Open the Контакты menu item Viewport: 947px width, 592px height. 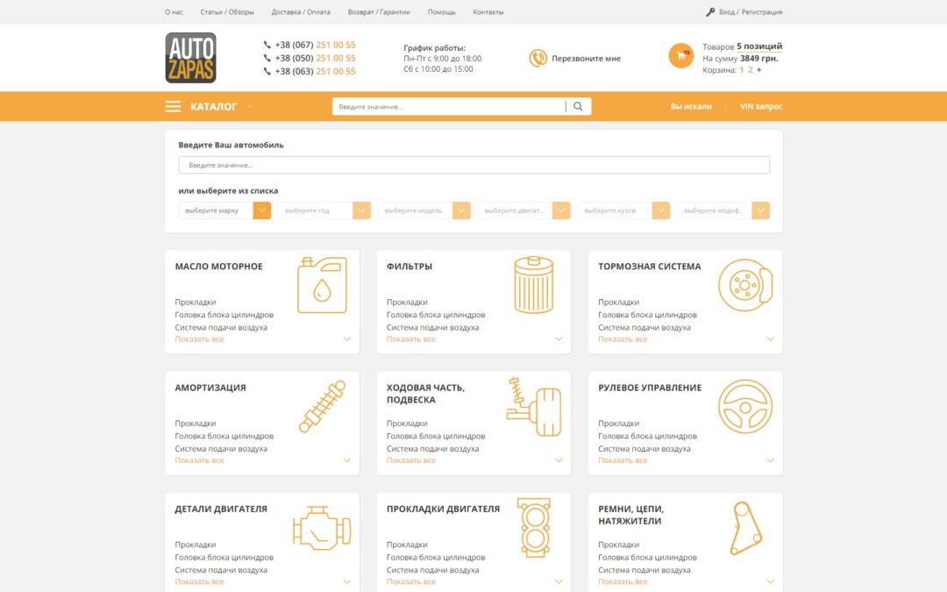click(x=488, y=12)
